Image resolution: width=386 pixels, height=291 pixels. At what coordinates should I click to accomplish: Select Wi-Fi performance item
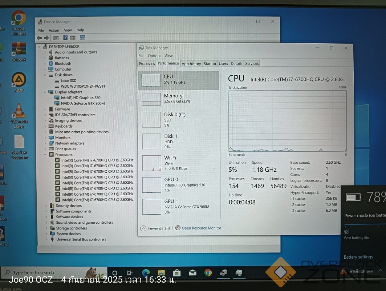179,163
